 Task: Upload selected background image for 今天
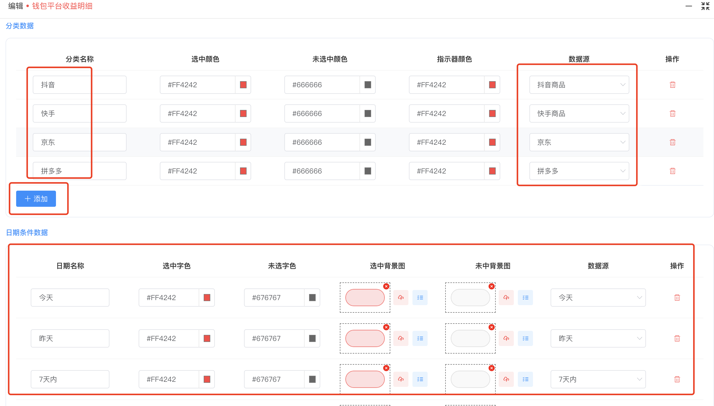point(401,298)
